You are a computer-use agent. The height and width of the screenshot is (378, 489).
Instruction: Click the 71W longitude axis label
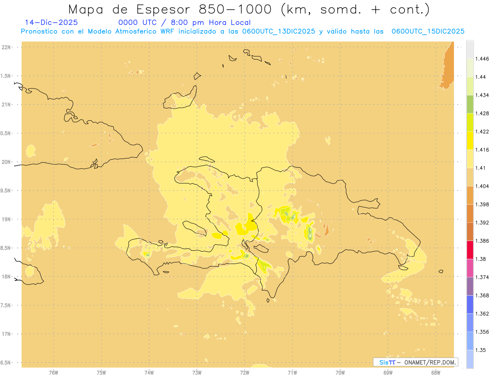click(x=292, y=372)
